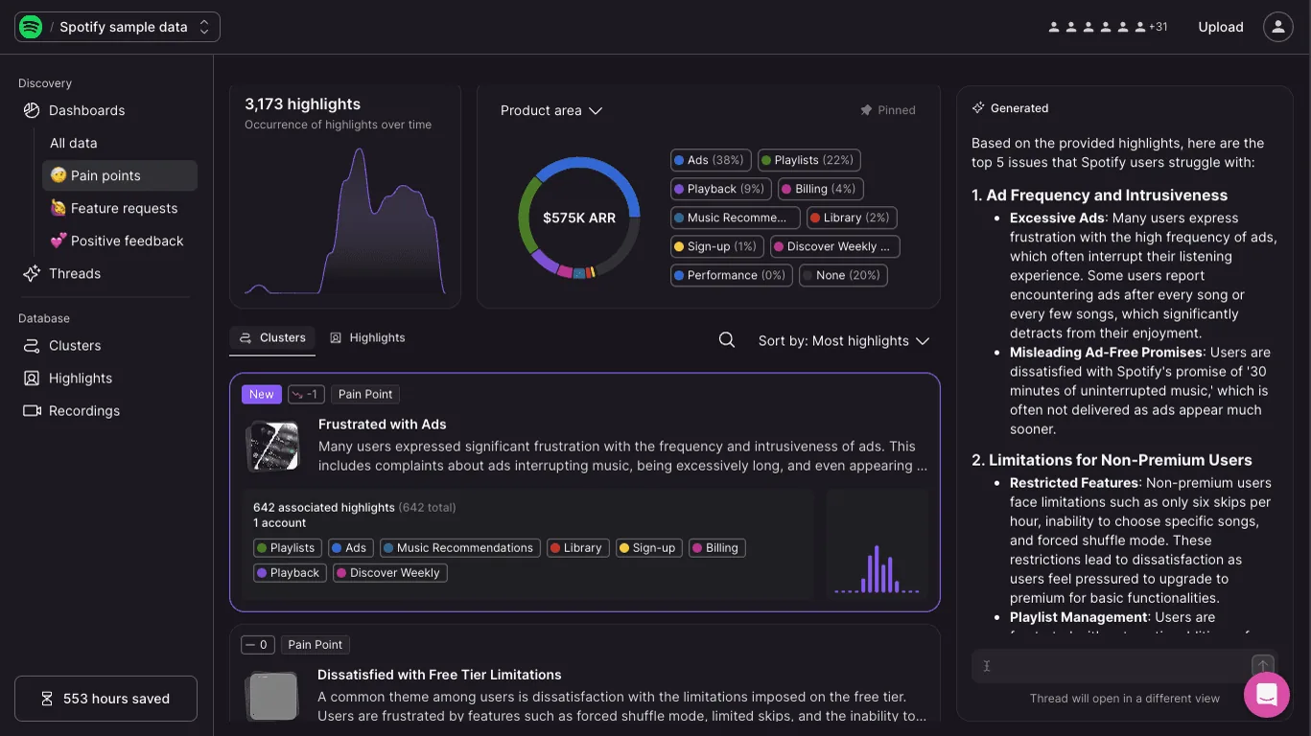Click the Dissatisfied with Free Tier thumbnail
1311x736 pixels.
[273, 696]
